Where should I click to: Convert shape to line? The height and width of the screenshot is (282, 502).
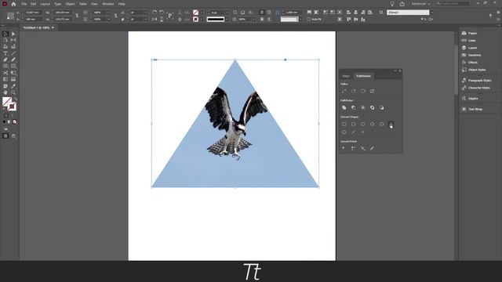click(353, 132)
